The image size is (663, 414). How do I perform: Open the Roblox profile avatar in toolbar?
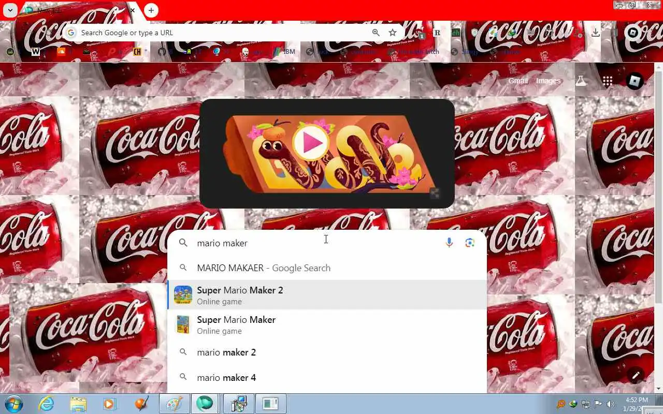(632, 33)
